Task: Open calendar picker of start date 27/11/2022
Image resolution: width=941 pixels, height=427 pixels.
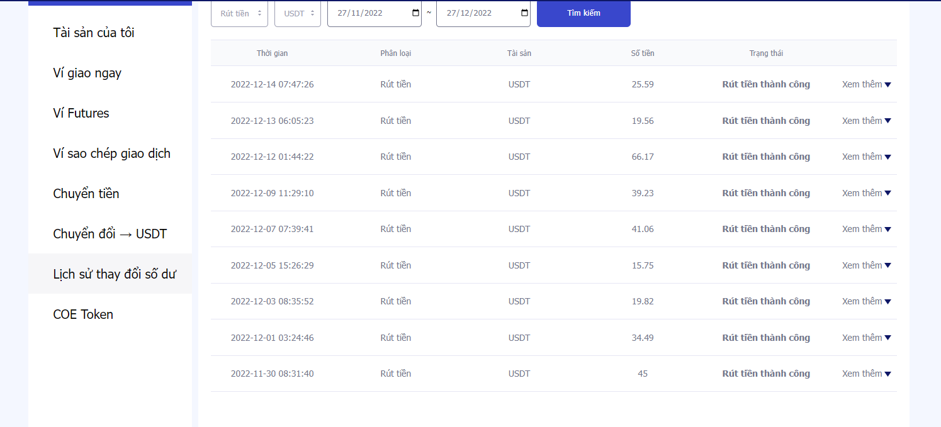Action: 415,13
